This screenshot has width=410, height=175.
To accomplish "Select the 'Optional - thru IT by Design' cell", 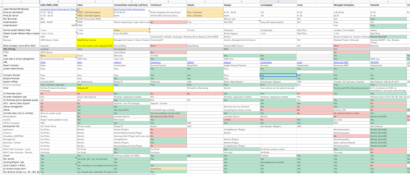I will pyautogui.click(x=132, y=103).
